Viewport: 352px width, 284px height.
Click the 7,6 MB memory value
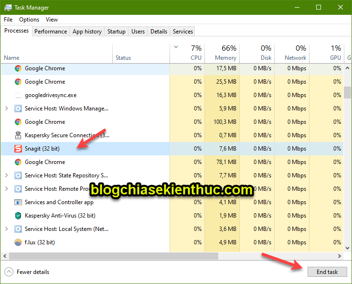click(228, 149)
